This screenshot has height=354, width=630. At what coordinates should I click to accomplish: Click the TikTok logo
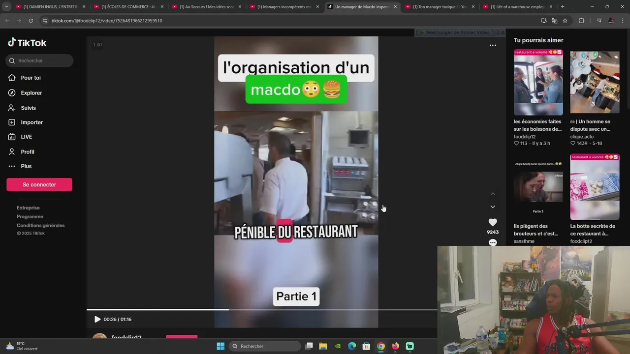pos(27,43)
